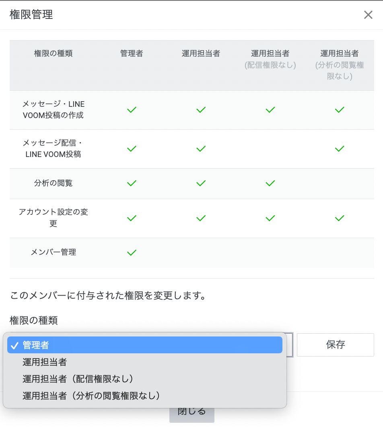Image resolution: width=383 pixels, height=428 pixels.
Task: Click the 管理者 column header
Action: (132, 53)
